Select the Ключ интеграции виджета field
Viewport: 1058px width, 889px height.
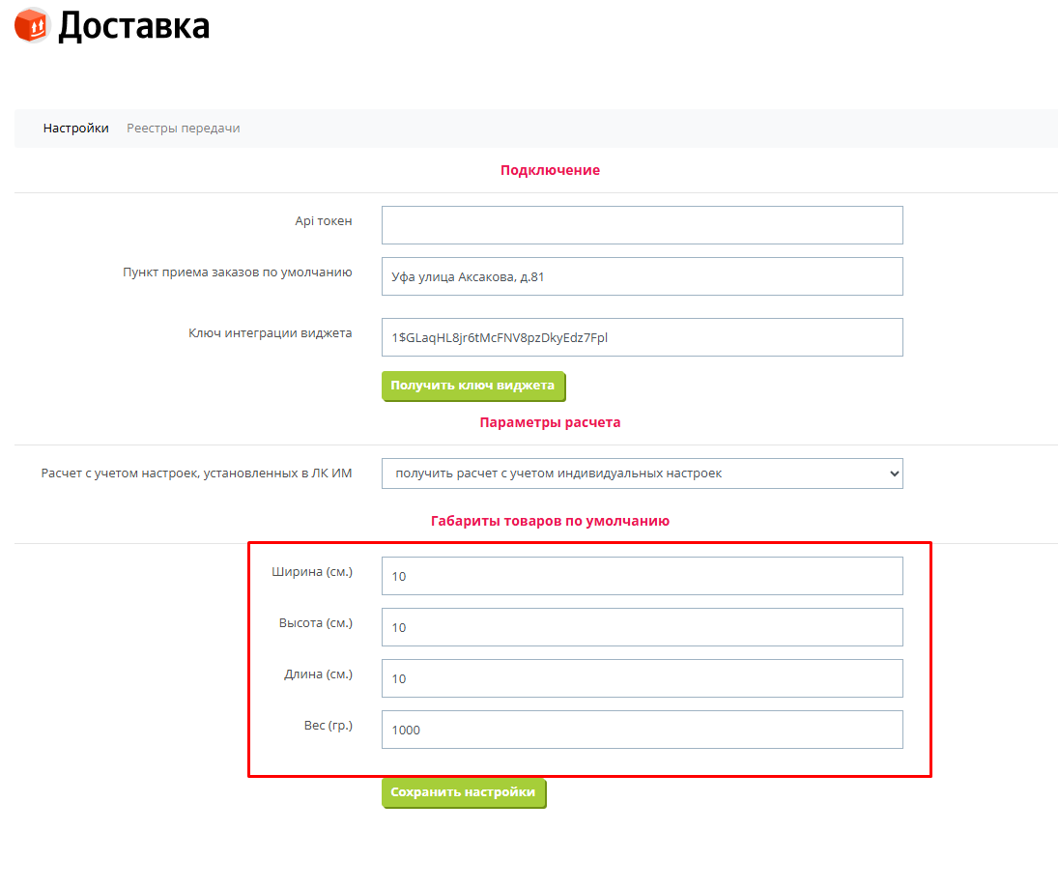[642, 337]
